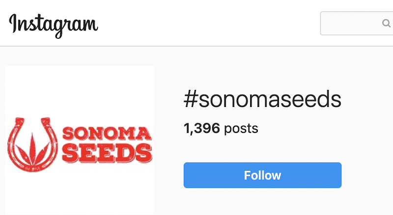Focus the search input box
This screenshot has width=393, height=215.
(357, 23)
